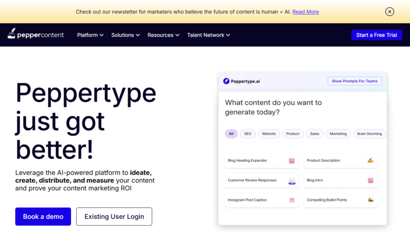This screenshot has height=246, width=410.
Task: Expand the Talent Network menu chevron
Action: pos(228,35)
